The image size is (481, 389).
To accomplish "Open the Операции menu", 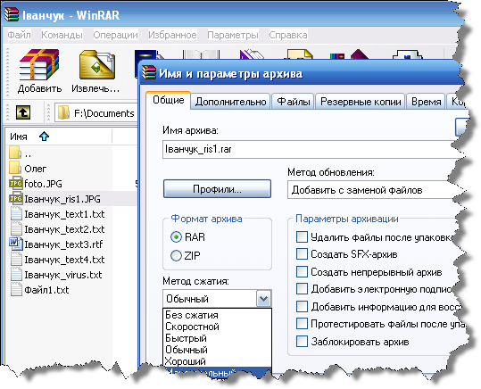I will [x=115, y=35].
